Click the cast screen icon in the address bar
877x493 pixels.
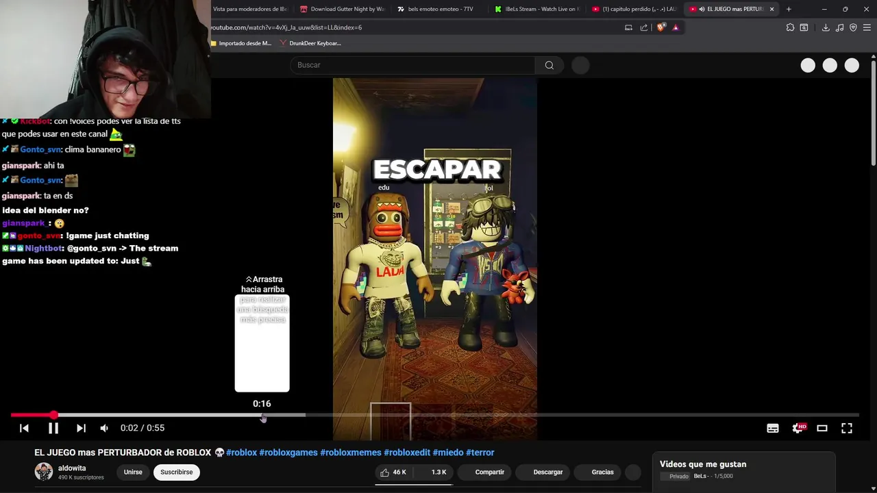[628, 27]
